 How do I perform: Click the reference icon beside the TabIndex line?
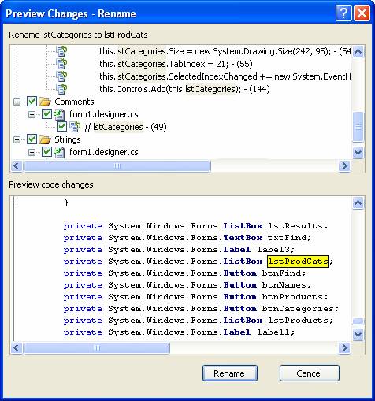[61, 64]
